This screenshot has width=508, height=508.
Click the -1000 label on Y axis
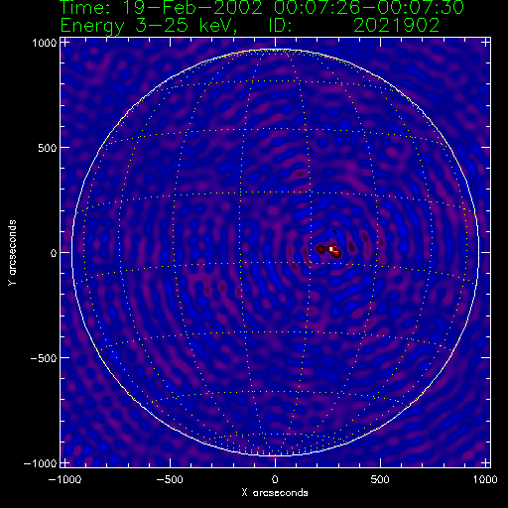[x=41, y=463]
